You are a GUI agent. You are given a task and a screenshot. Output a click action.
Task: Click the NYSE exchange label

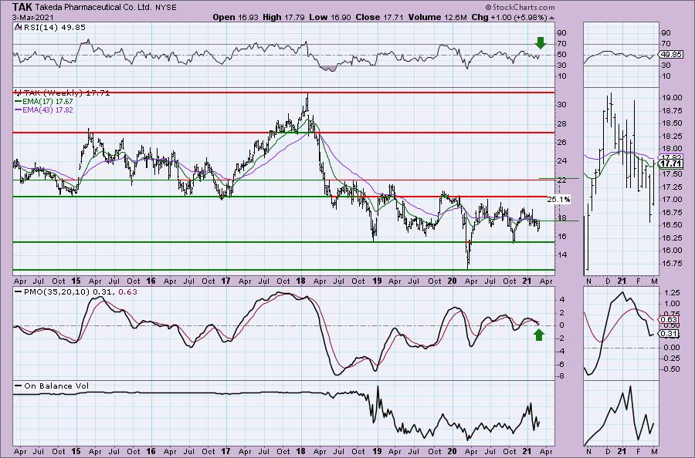[x=166, y=8]
